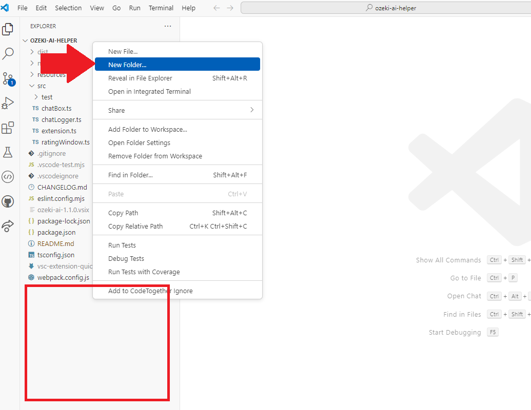Collapse the src folder

(x=32, y=86)
